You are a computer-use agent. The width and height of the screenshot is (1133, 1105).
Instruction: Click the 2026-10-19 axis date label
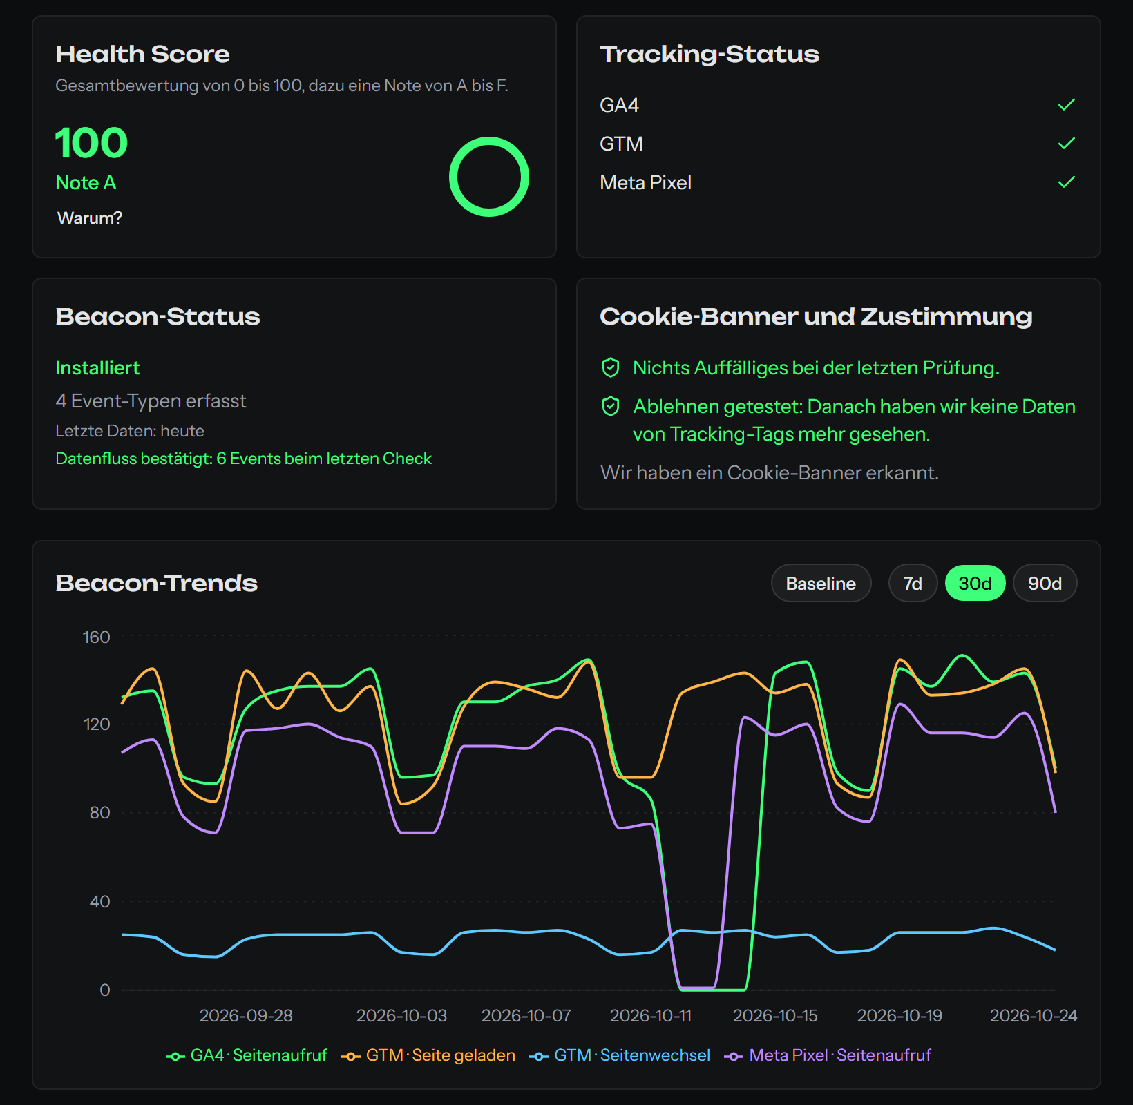(x=899, y=1016)
